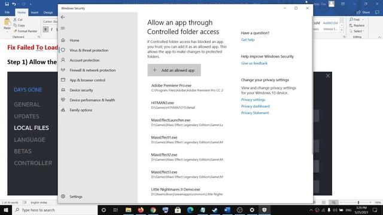Select LOCAL FILES in Steam properties image
The height and width of the screenshot is (215, 383).
click(31, 128)
